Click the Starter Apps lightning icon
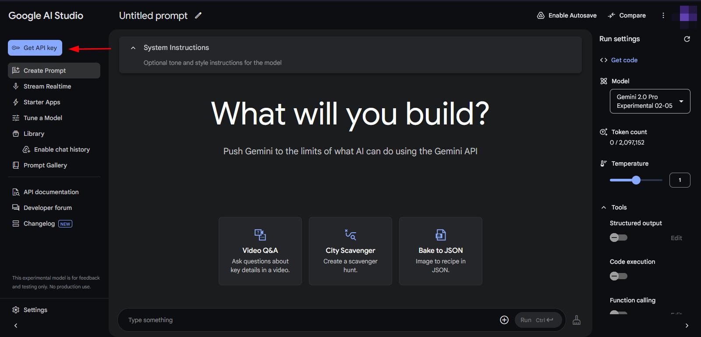 16,102
